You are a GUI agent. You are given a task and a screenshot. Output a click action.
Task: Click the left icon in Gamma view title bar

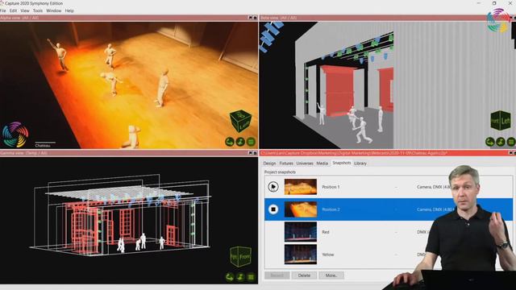point(250,153)
